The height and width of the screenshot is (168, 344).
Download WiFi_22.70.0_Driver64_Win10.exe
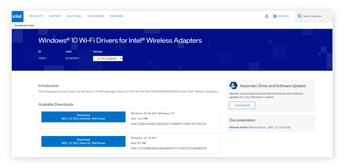(83, 117)
